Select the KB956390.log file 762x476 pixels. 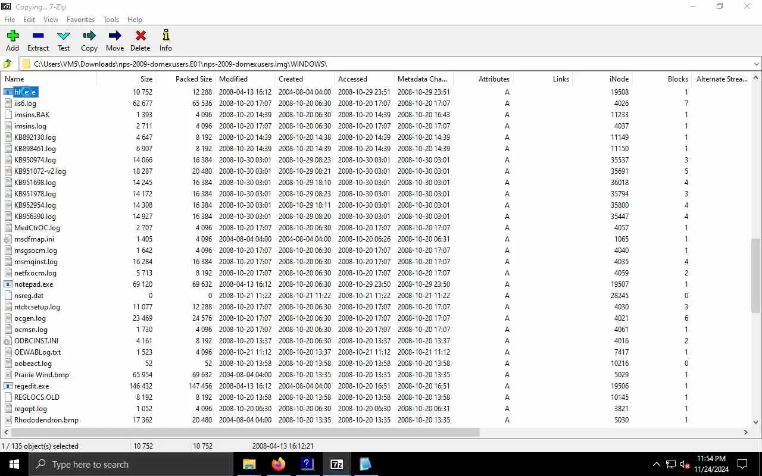pos(35,217)
